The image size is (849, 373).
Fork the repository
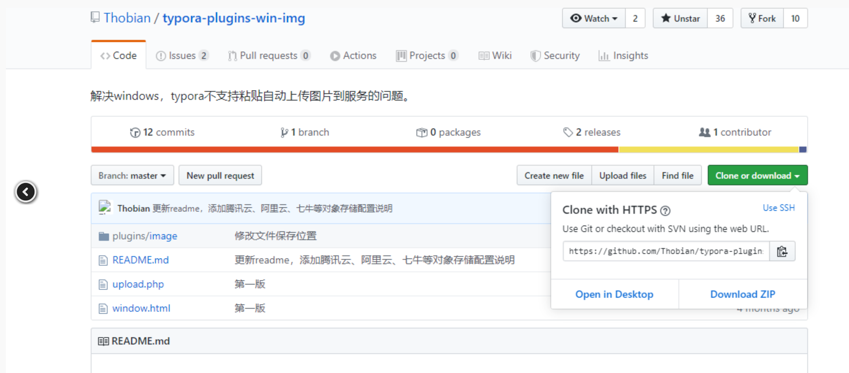click(762, 19)
